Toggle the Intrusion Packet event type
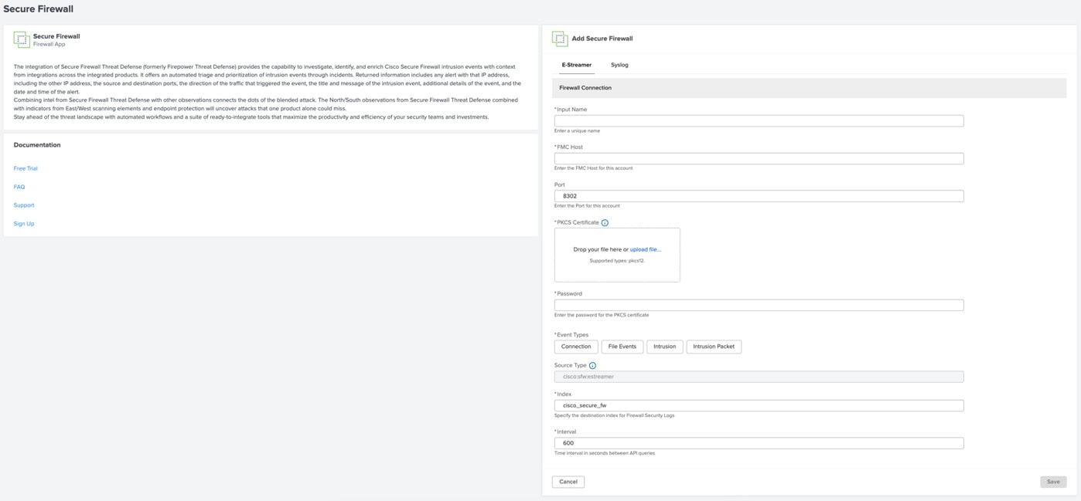Viewport: 1081px width, 501px height. coord(713,347)
